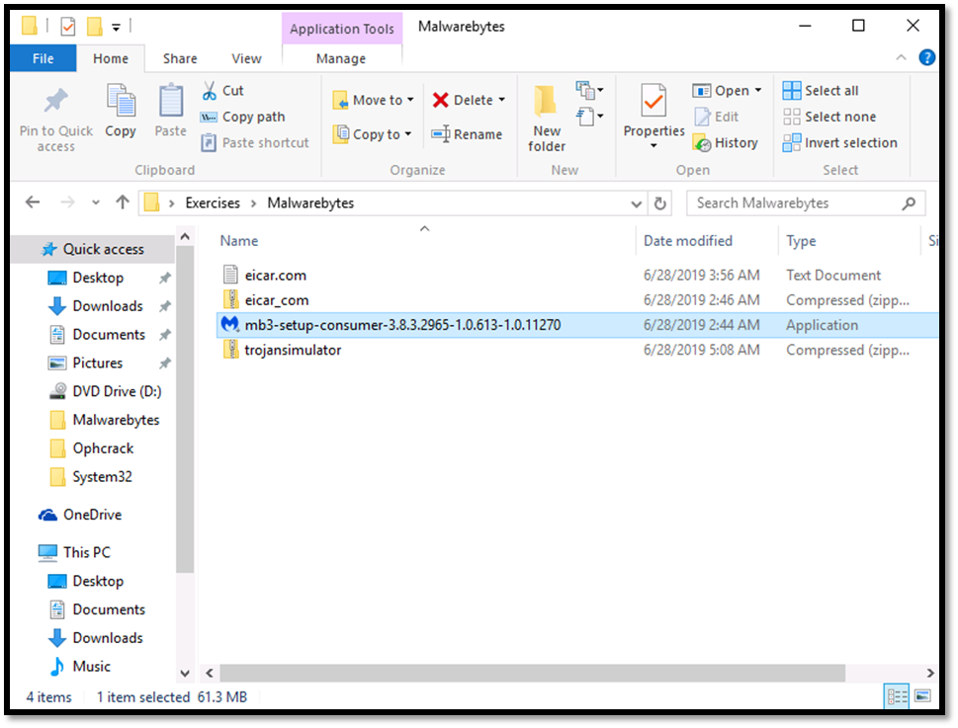This screenshot has height=728, width=958.
Task: Expand the Delete options arrow
Action: tap(501, 100)
